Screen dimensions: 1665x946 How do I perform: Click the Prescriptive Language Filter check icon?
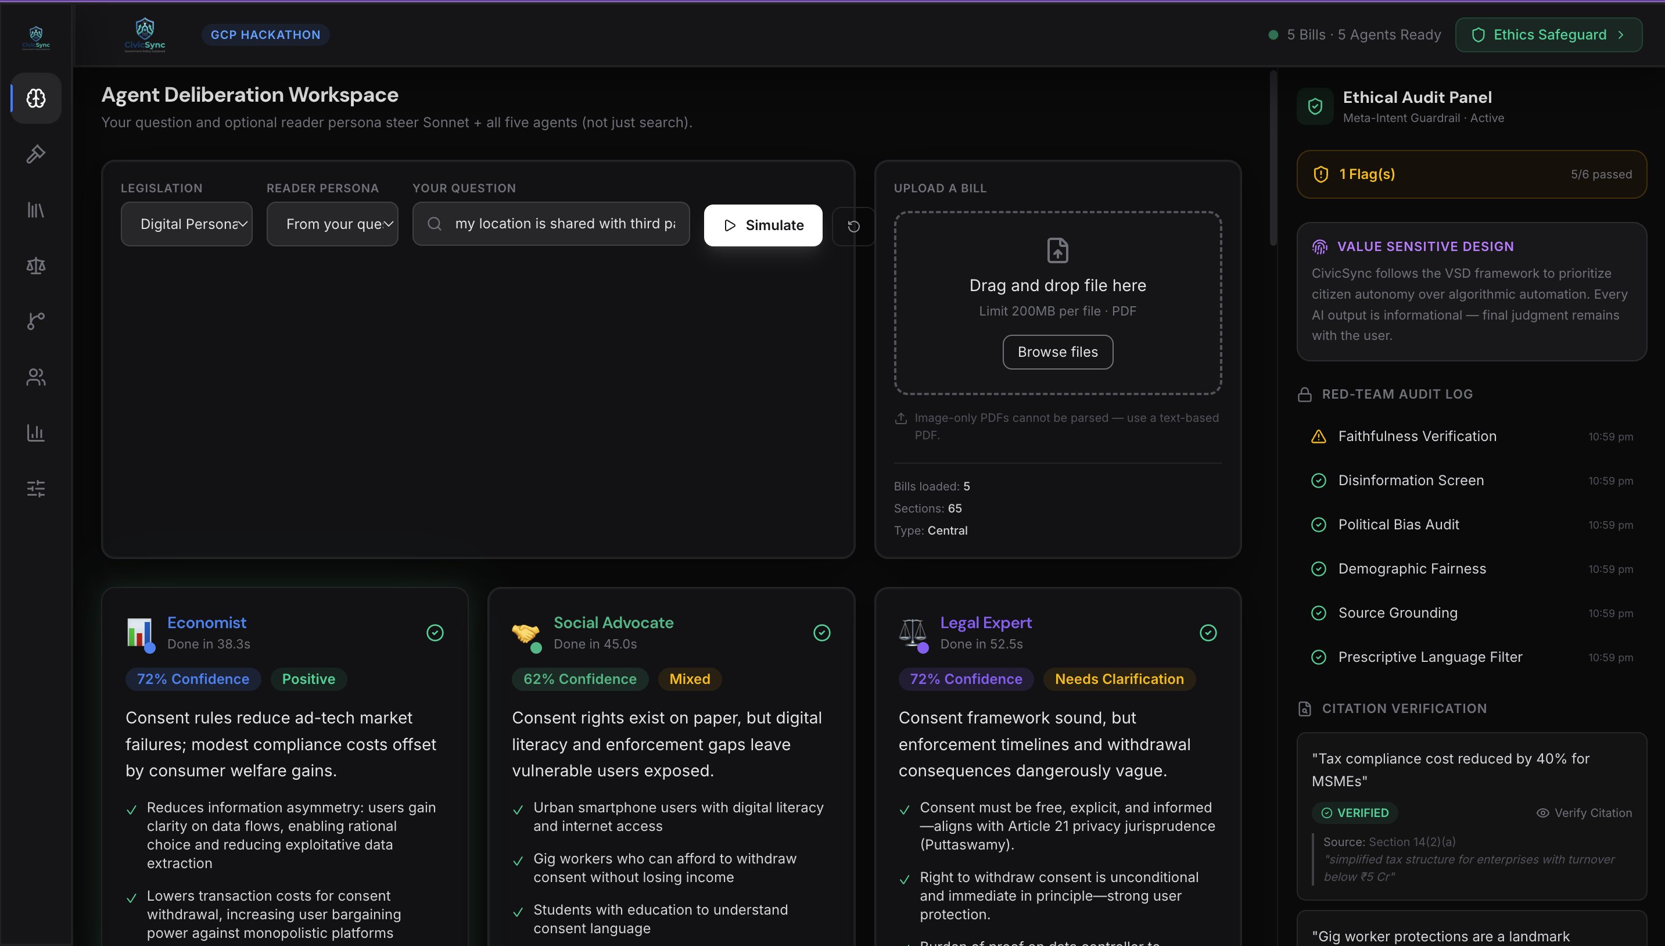[1318, 658]
